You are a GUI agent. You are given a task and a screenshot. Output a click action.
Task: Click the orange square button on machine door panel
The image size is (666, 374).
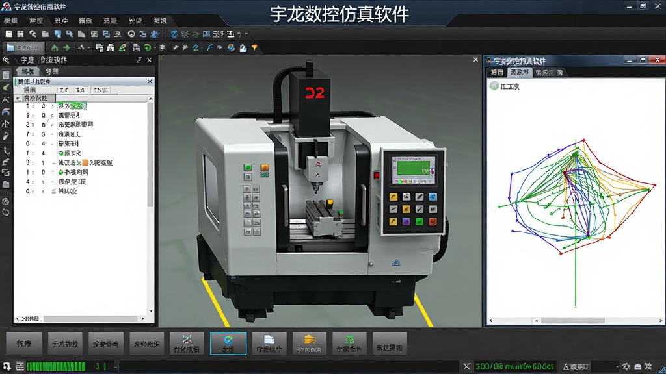[265, 168]
